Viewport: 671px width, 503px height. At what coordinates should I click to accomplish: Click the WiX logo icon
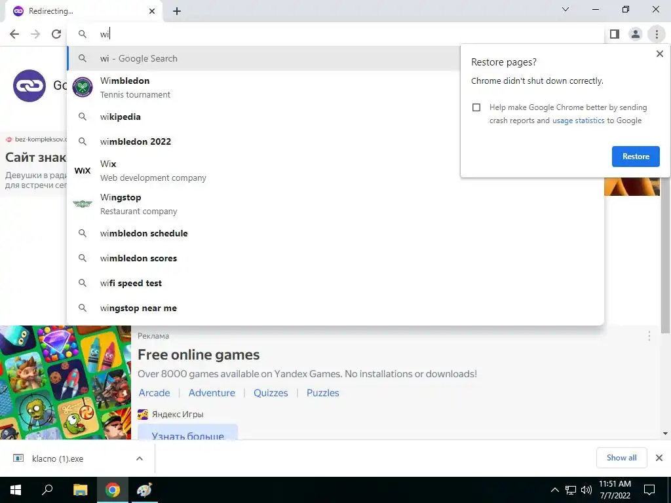pos(83,171)
